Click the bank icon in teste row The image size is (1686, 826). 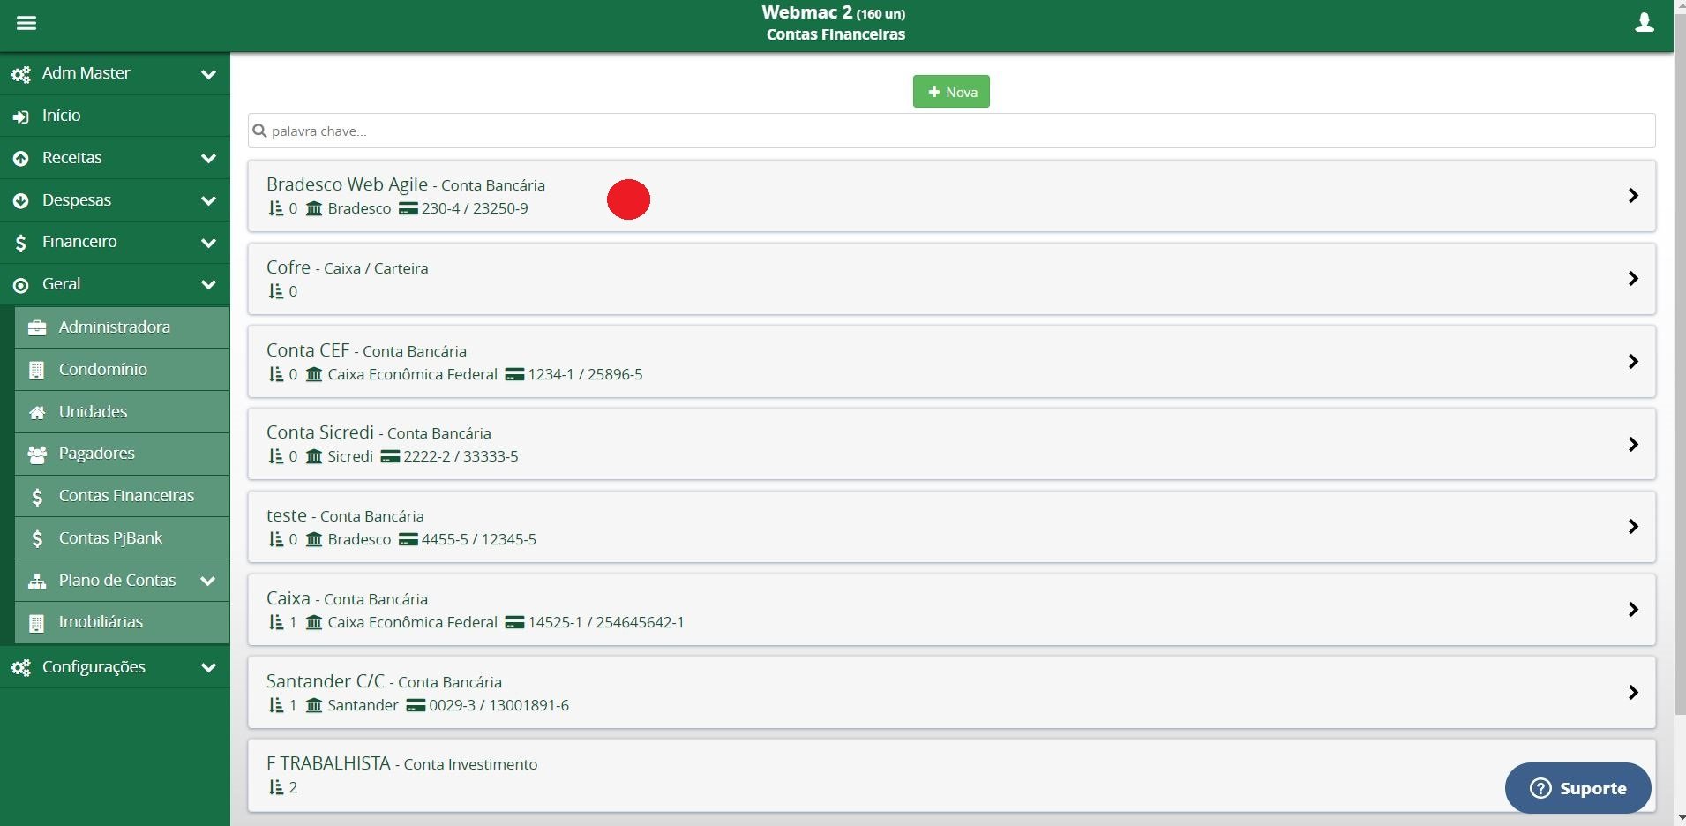pos(314,540)
